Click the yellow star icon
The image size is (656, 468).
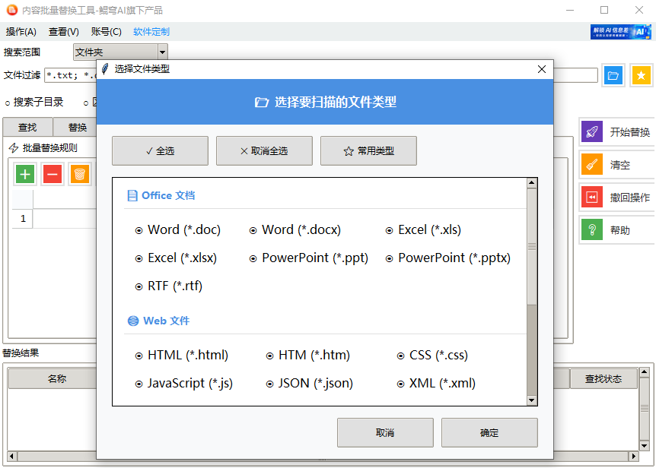tap(641, 75)
